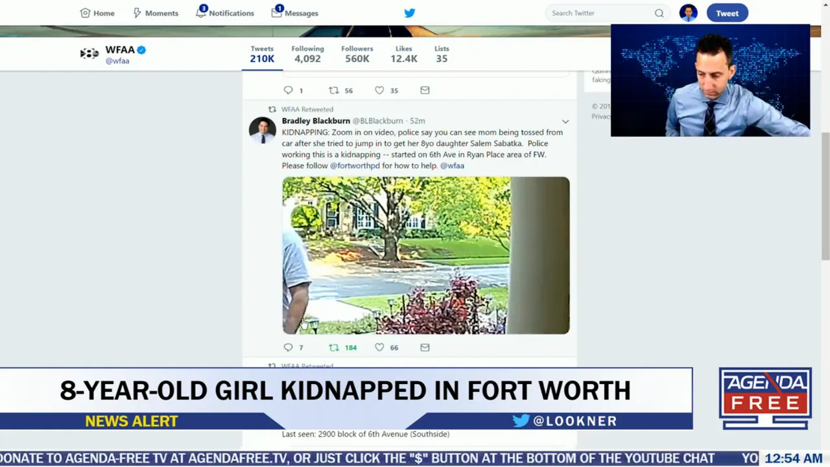830x467 pixels.
Task: Click the WFAA profile logo
Action: (89, 54)
